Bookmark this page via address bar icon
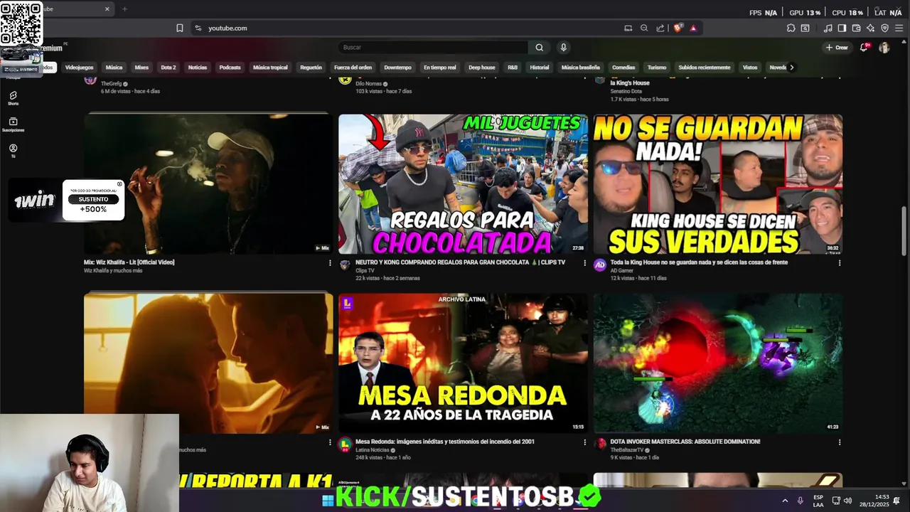This screenshot has height=512, width=910. (x=180, y=28)
